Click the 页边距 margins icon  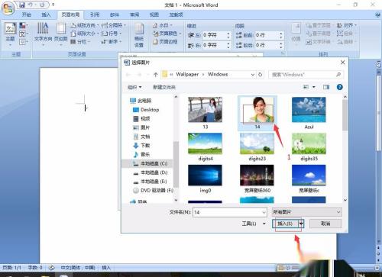[60, 34]
